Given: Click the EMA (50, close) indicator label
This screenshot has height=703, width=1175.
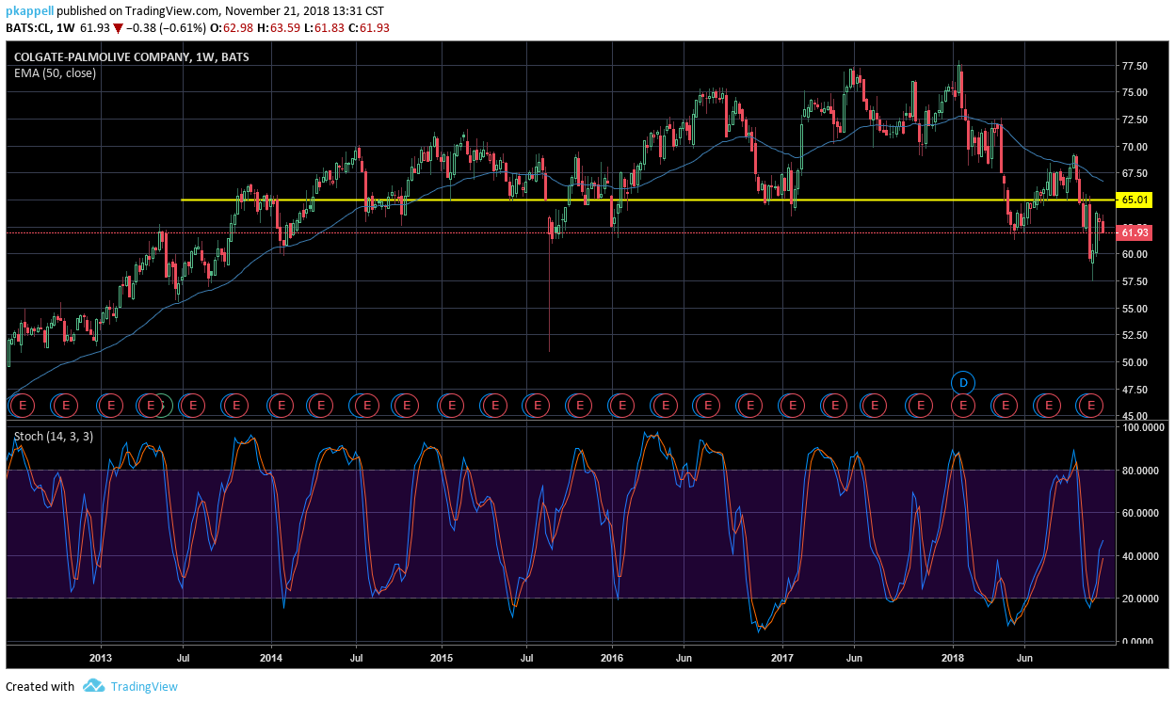Looking at the screenshot, I should coord(55,72).
